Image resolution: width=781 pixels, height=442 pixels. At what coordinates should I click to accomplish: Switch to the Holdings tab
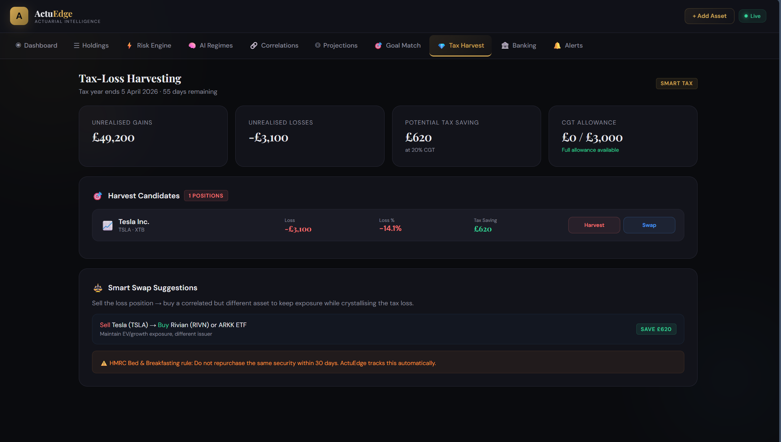point(91,45)
